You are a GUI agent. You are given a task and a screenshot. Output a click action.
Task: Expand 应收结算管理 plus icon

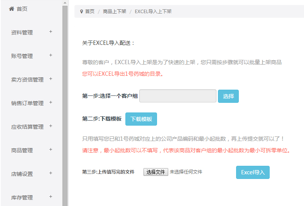coord(51,126)
